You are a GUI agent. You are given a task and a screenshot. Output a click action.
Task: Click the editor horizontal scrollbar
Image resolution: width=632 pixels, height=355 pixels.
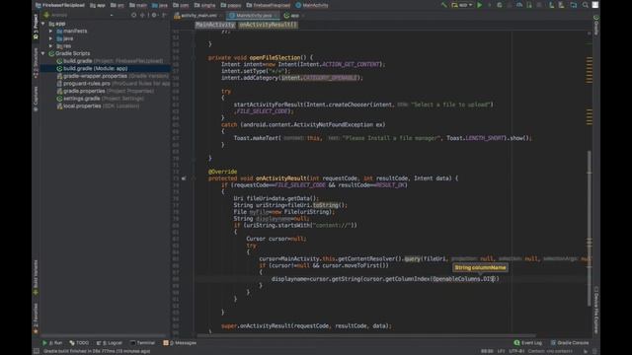point(366,335)
